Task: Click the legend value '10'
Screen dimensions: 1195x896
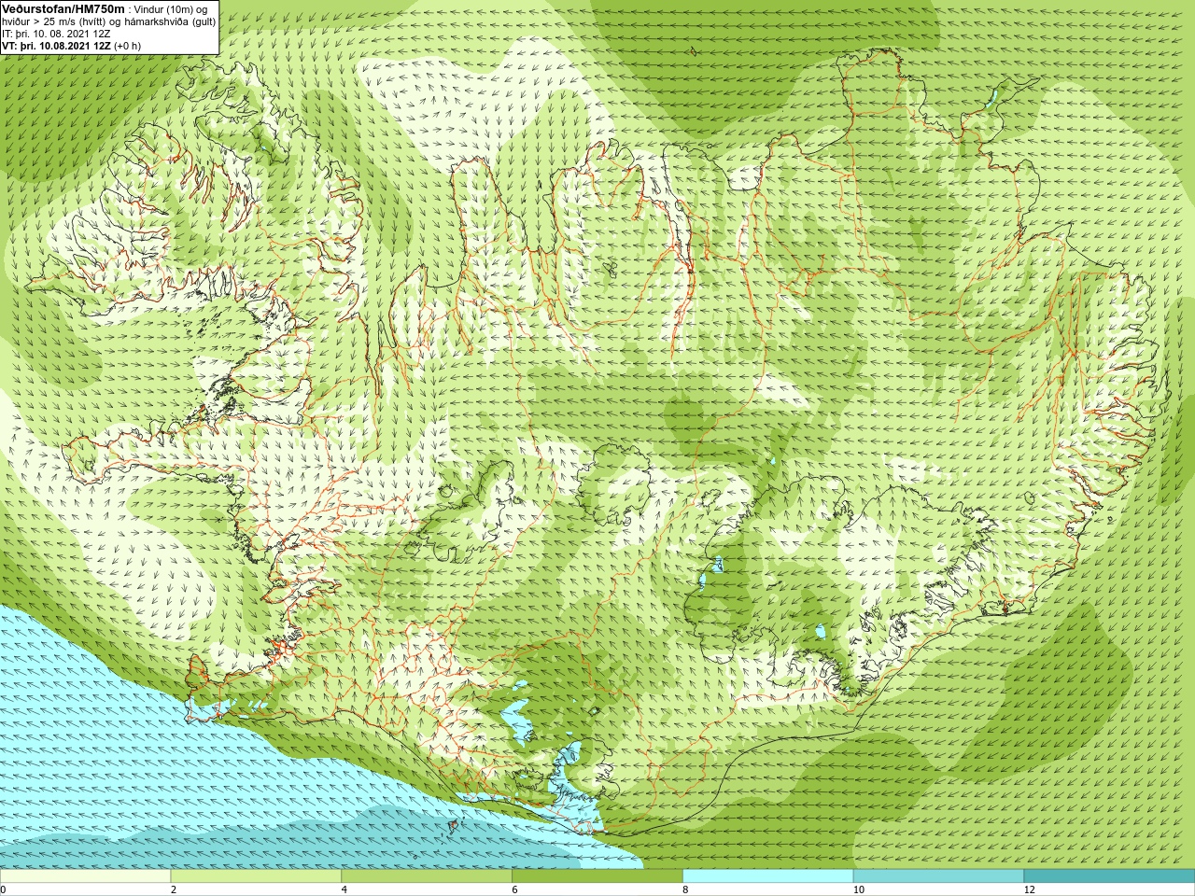Action: (858, 889)
